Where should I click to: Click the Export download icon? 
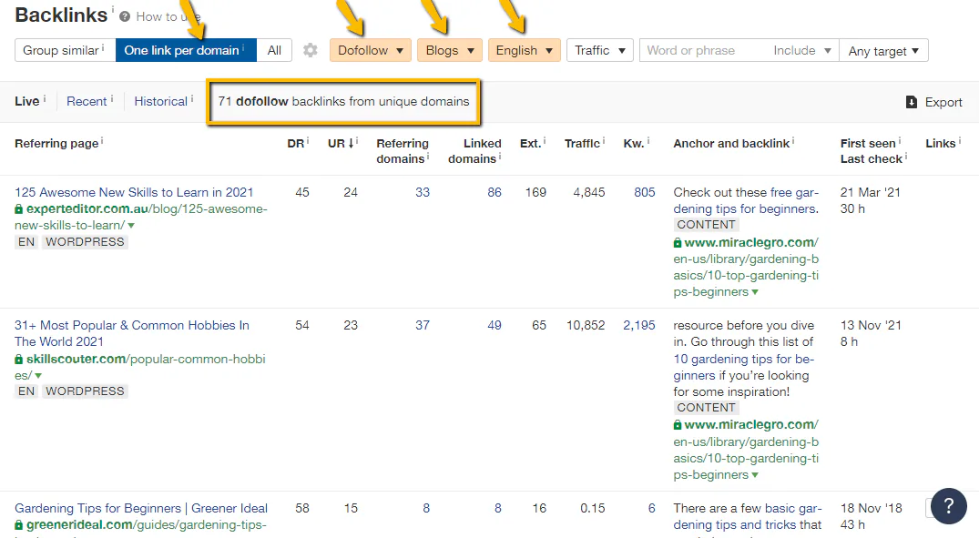[912, 102]
